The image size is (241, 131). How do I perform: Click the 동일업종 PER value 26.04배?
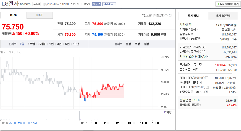click(231, 101)
